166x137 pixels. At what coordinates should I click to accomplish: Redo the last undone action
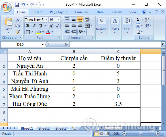tap(32, 5)
